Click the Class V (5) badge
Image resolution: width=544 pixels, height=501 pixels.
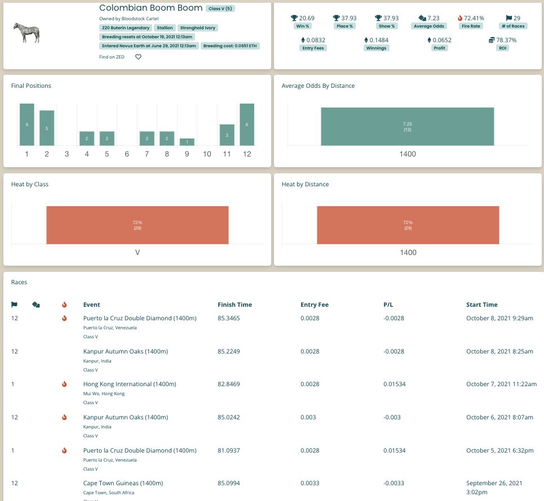220,8
